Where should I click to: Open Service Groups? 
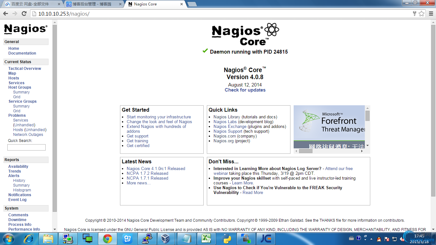(22, 101)
